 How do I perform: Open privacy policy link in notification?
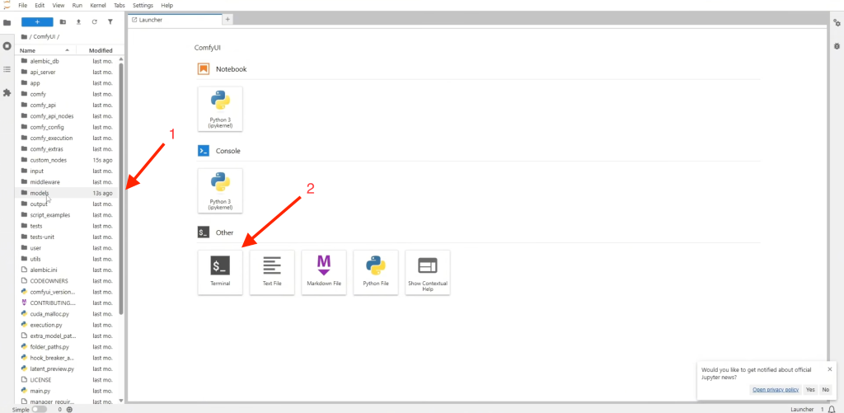tap(775, 389)
